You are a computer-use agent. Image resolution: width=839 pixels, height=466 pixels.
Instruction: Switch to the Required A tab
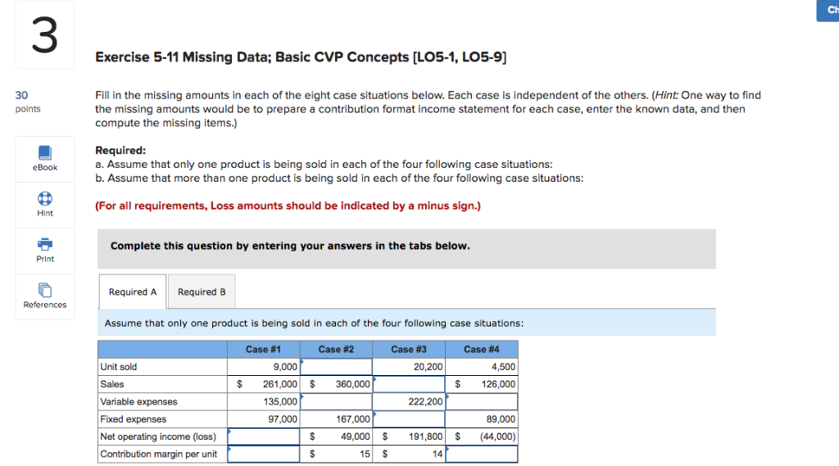coord(133,292)
